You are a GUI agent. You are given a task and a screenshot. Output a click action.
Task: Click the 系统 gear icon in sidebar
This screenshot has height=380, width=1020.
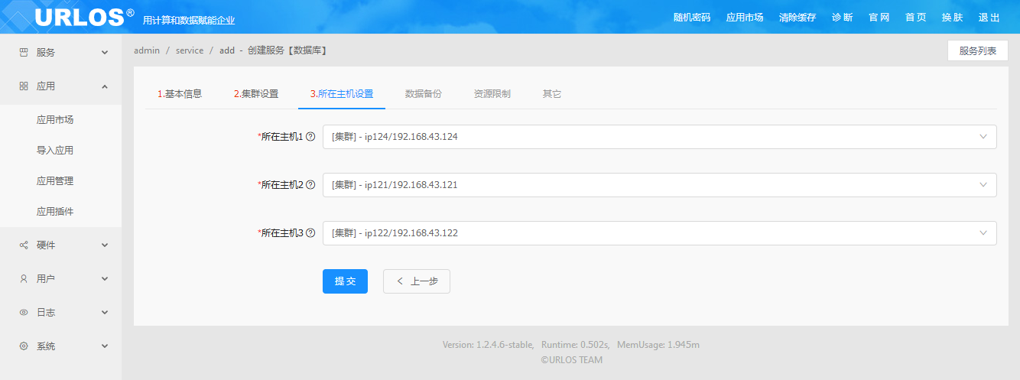click(x=24, y=346)
